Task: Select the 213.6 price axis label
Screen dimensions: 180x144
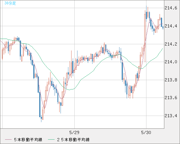Action: tap(171, 98)
